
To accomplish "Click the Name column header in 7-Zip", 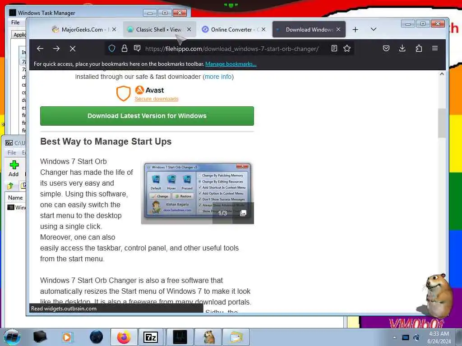I will [x=15, y=198].
